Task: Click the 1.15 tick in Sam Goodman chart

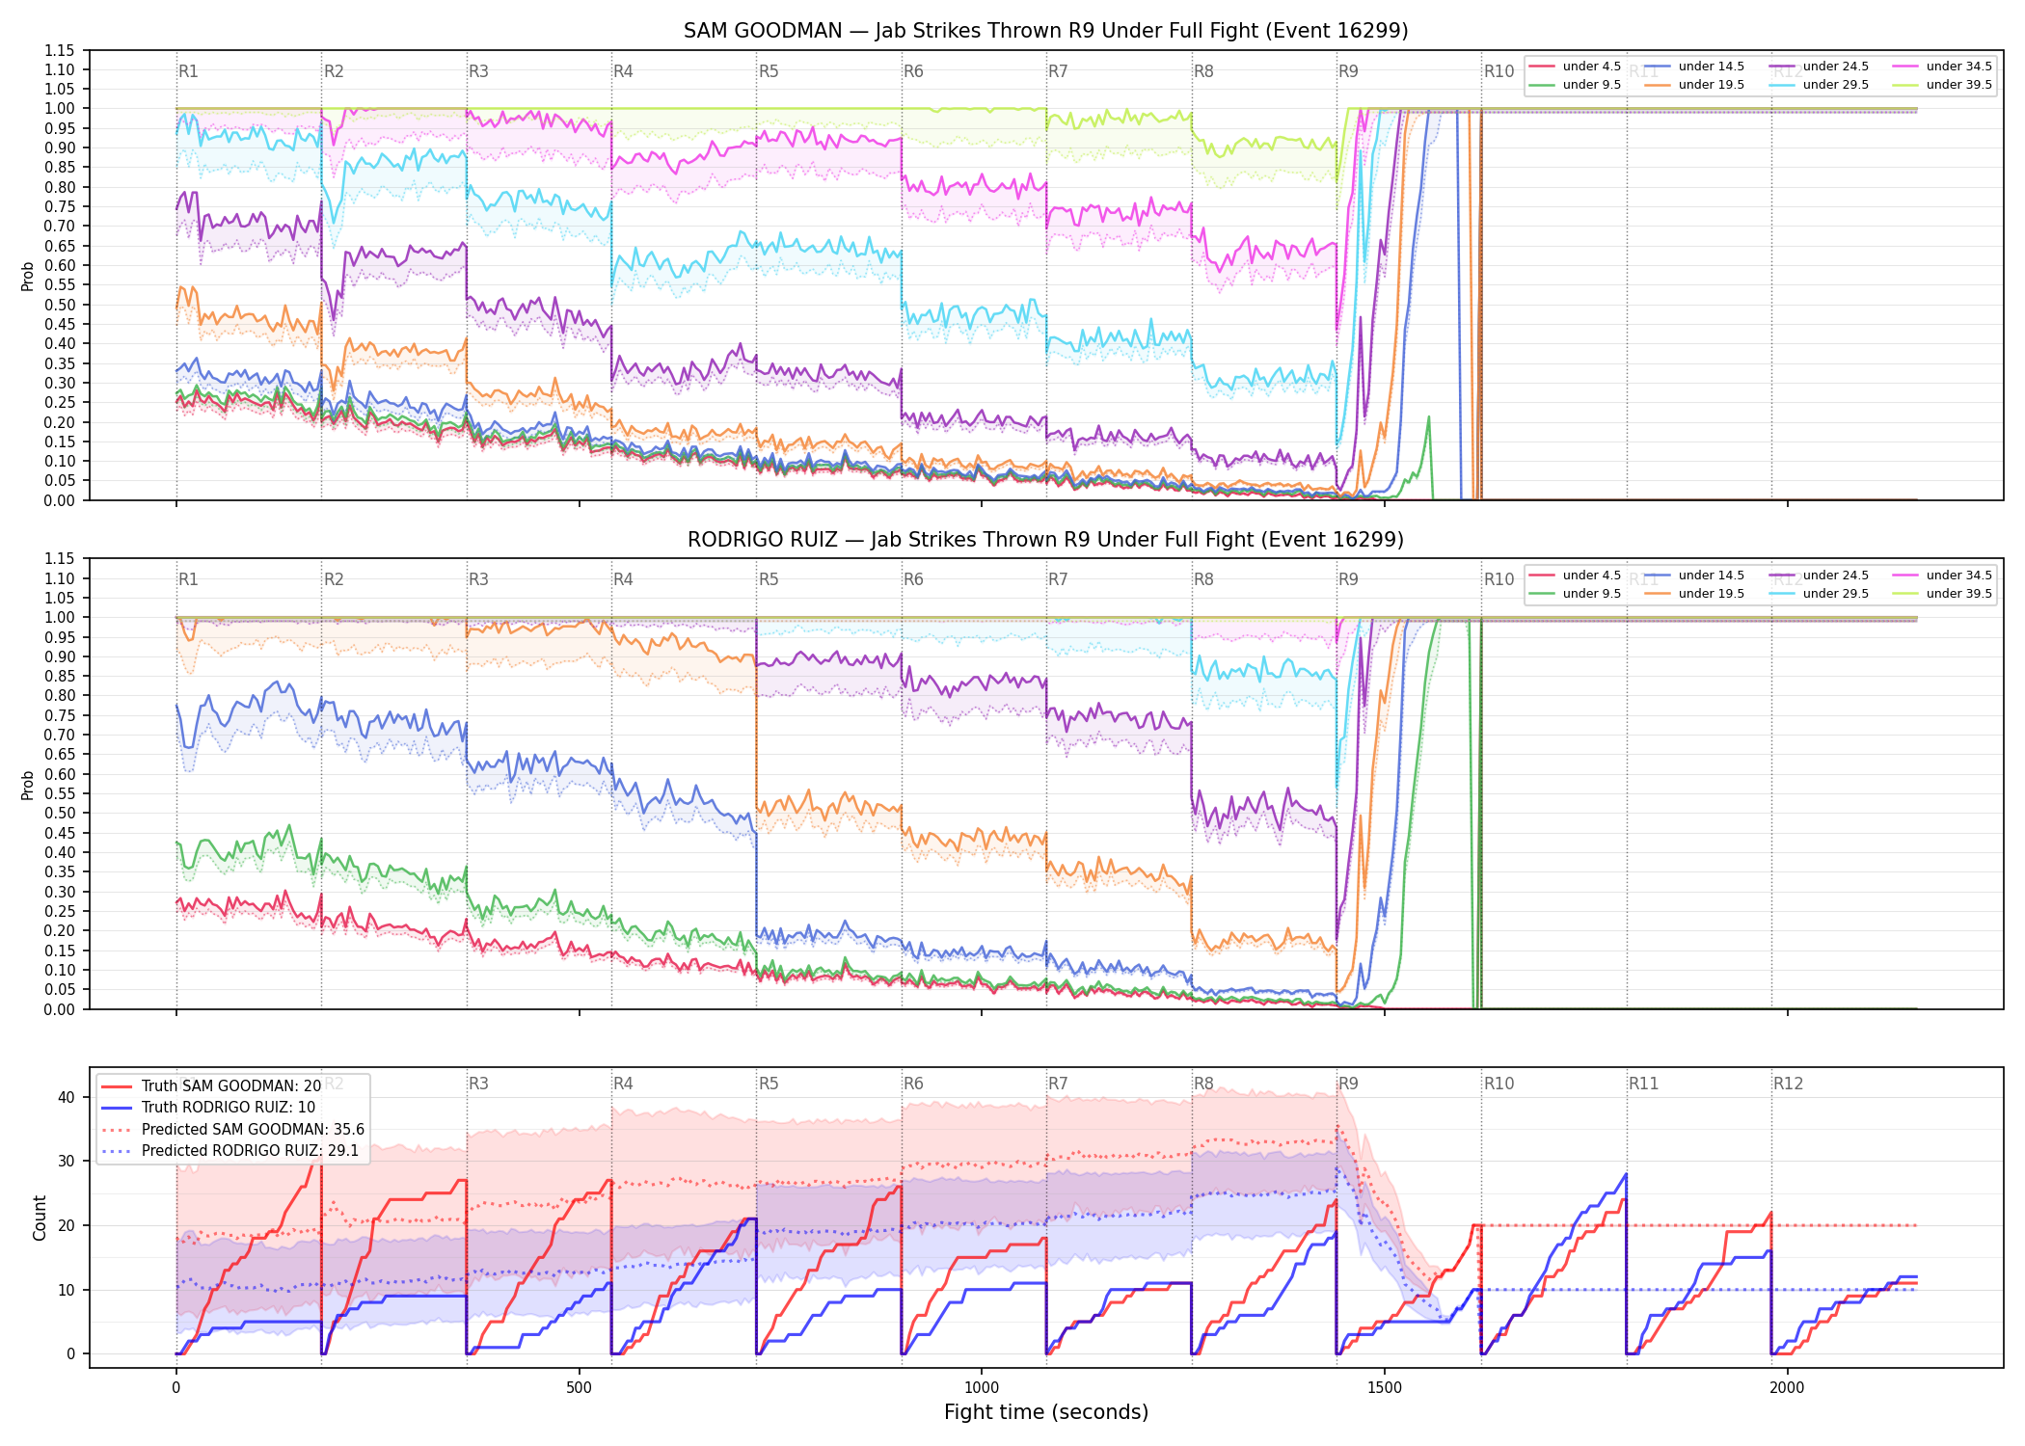Action: [x=59, y=50]
